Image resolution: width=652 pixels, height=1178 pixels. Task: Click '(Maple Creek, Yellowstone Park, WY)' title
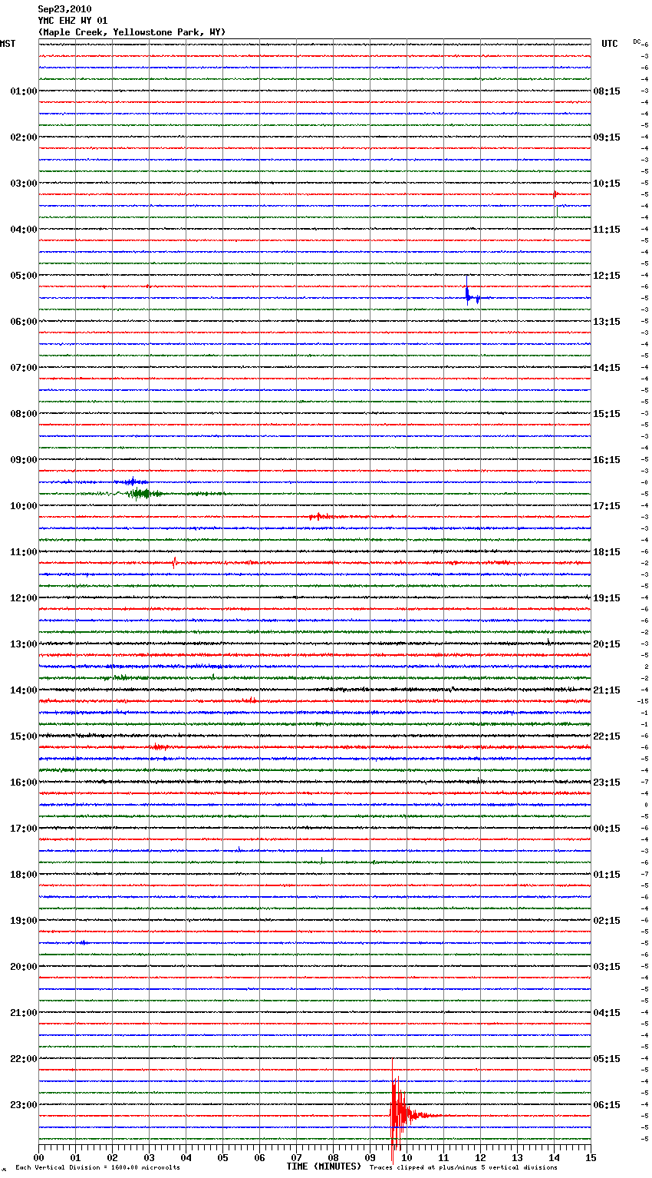pyautogui.click(x=132, y=32)
